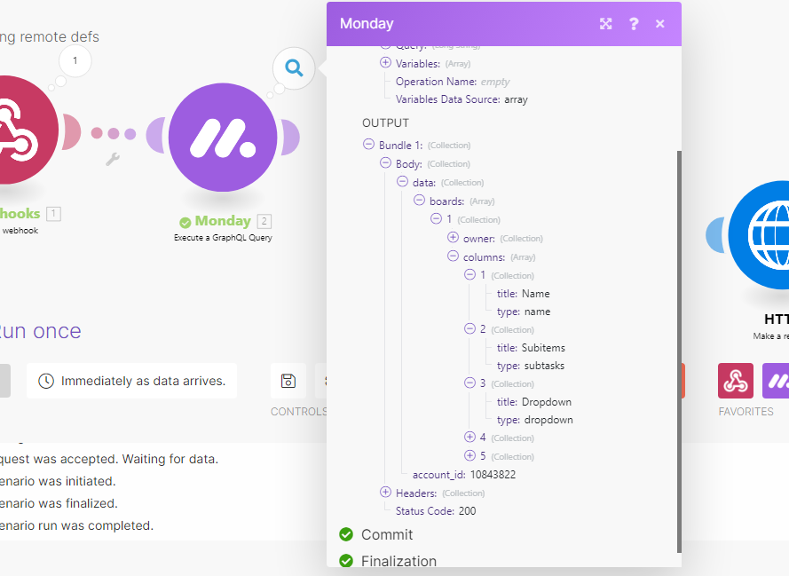This screenshot has width=789, height=576.
Task: Click the Monday panel title bar text
Action: tap(367, 24)
